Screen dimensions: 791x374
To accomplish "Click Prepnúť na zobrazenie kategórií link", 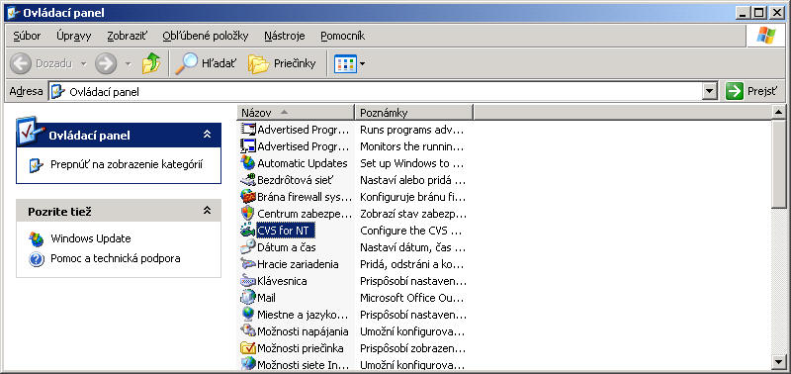I will pos(127,165).
